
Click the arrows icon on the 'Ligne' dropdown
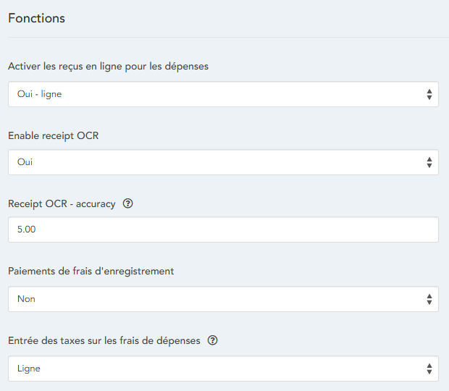point(429,369)
